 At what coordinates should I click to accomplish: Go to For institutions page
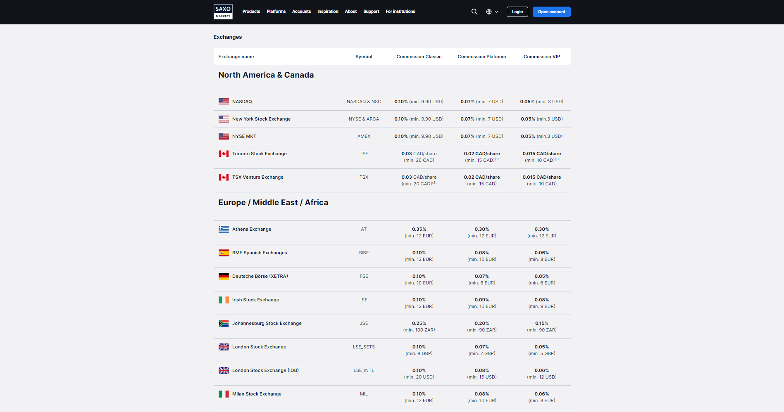[x=400, y=12]
